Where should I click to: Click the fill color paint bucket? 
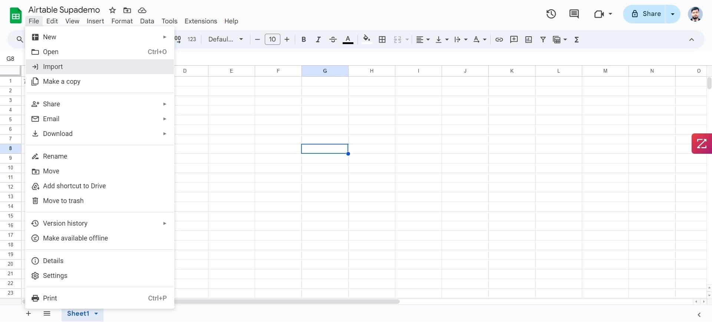[x=366, y=39]
